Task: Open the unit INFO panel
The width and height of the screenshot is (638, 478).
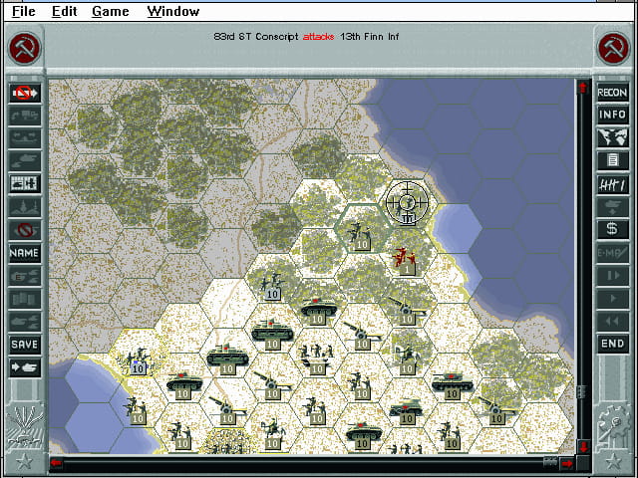Action: tap(612, 116)
